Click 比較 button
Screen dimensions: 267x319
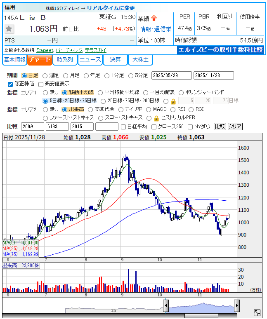pos(220,127)
